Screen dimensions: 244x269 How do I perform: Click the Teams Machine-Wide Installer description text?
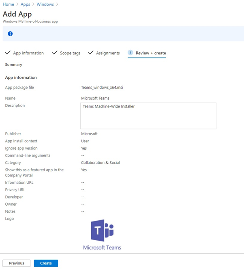coord(109,106)
